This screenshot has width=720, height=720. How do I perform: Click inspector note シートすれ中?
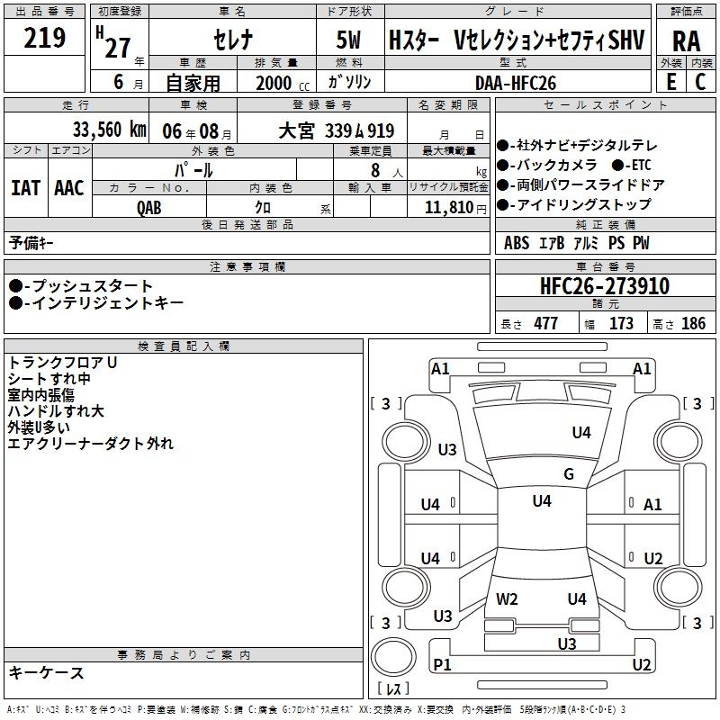click(49, 379)
